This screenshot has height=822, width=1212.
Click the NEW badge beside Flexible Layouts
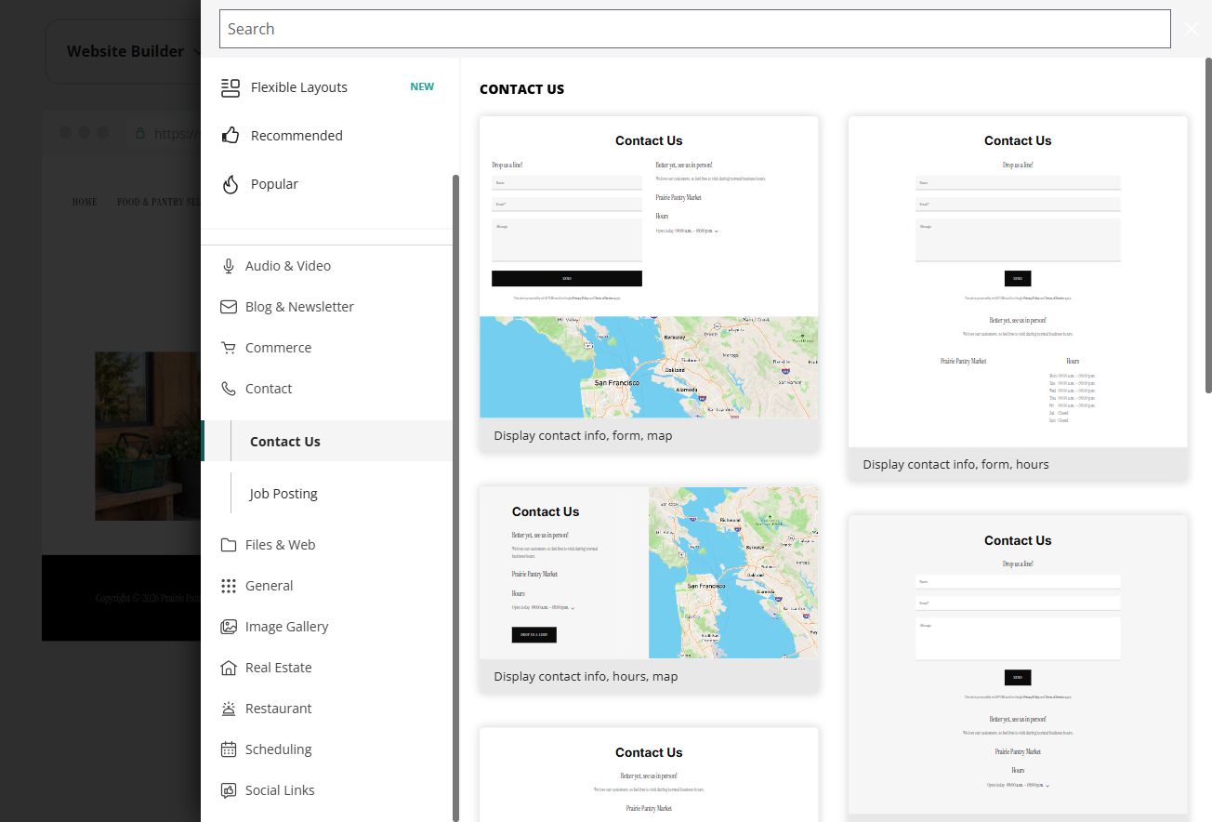coord(422,86)
